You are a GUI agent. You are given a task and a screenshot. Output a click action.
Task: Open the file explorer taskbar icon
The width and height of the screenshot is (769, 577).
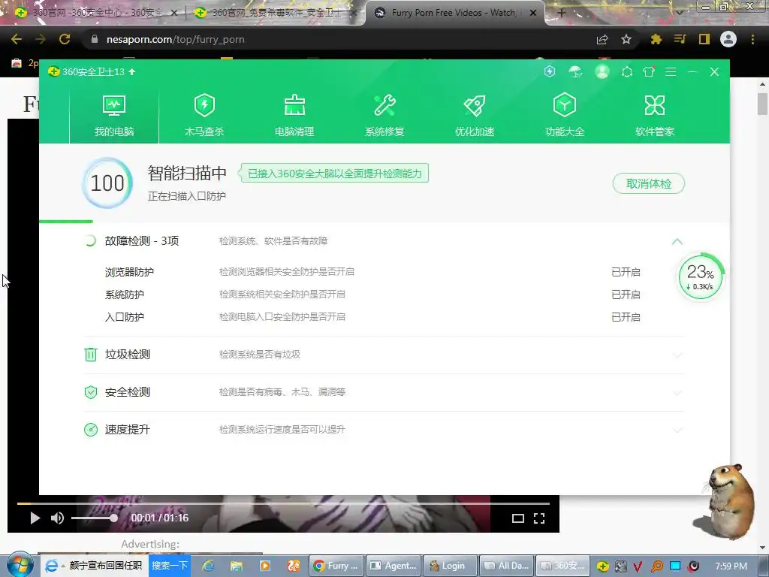(x=237, y=566)
